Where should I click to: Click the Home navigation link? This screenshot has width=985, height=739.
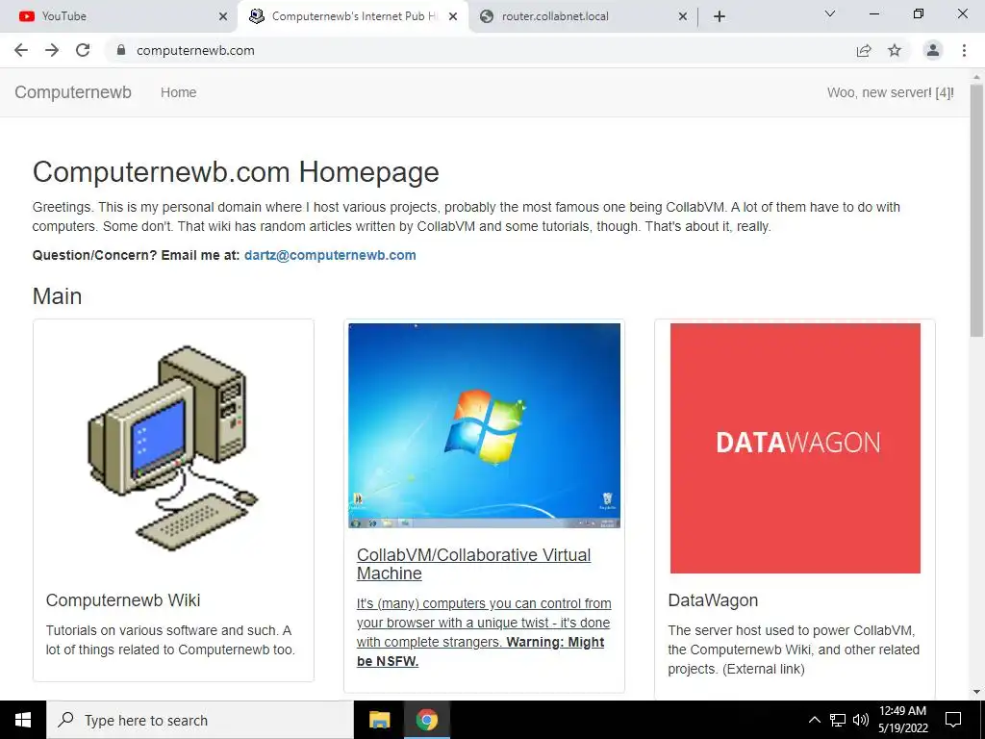tap(178, 92)
